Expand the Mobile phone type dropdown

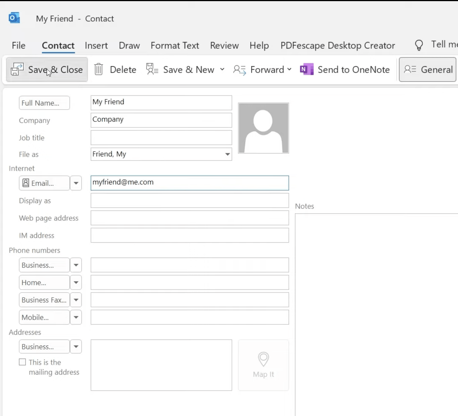(x=76, y=317)
